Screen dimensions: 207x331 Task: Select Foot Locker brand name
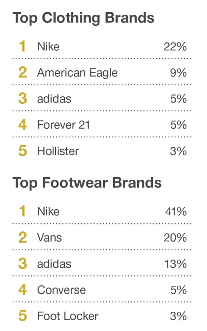[68, 316]
